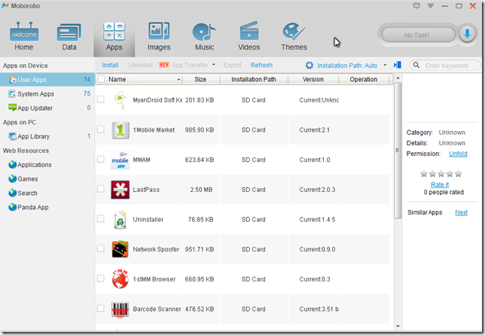The image size is (485, 335).
Task: Toggle the side panel collapse icon
Action: [x=398, y=65]
